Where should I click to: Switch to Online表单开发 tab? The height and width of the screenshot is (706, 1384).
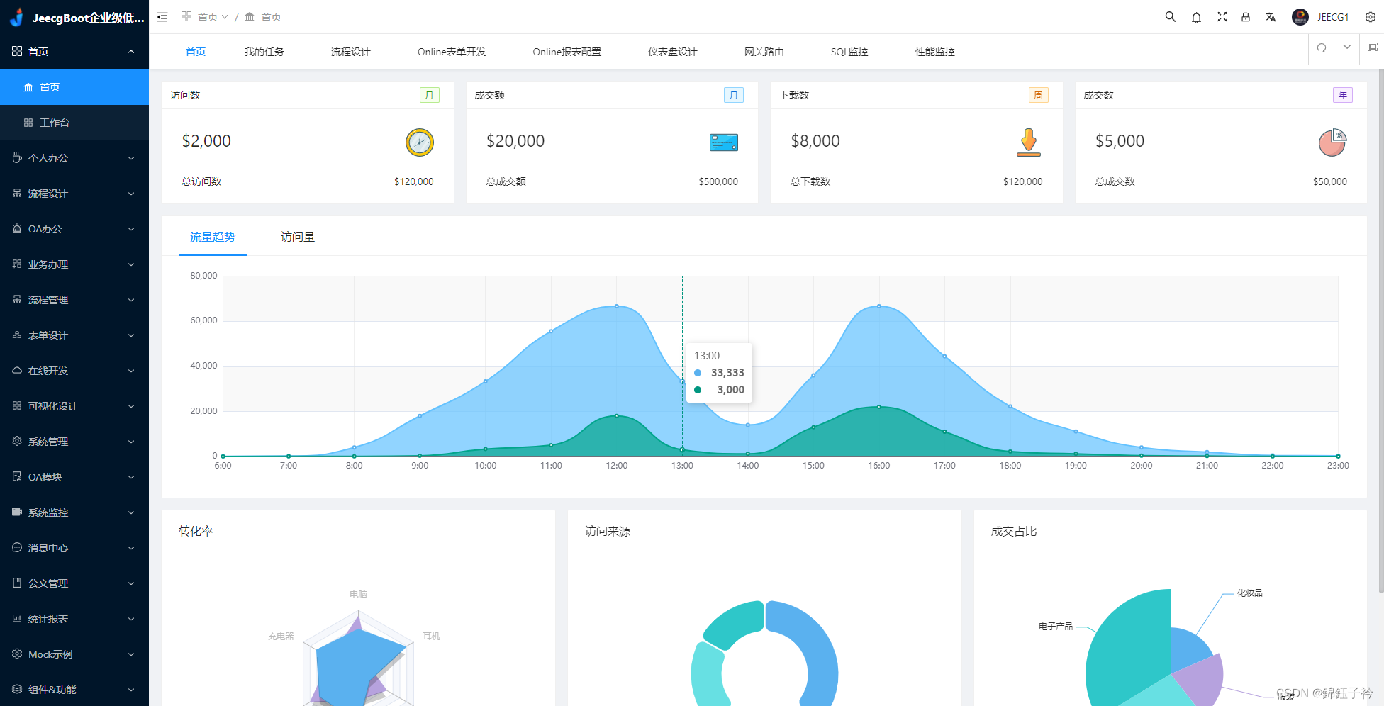pos(452,52)
